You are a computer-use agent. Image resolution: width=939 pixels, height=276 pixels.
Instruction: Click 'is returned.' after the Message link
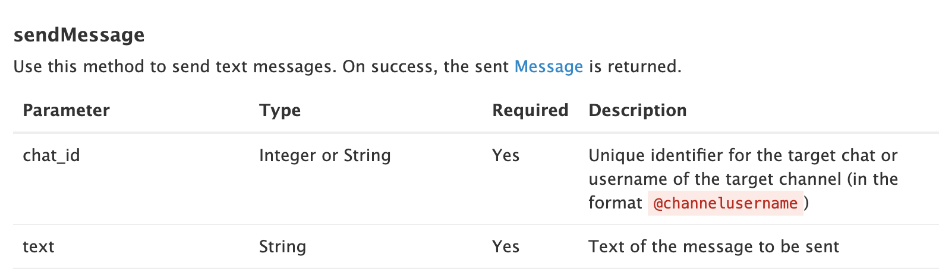[x=635, y=66]
